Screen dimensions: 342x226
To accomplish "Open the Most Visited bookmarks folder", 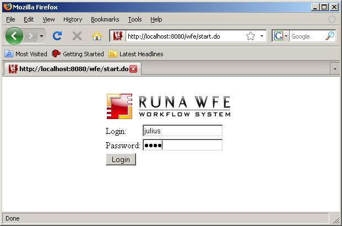I will click(x=26, y=53).
